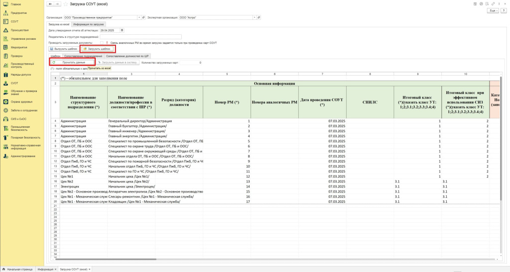Screen dimensions: 510x272
Task: Switch to Начальная страница bottom tab
Action: click(18, 269)
